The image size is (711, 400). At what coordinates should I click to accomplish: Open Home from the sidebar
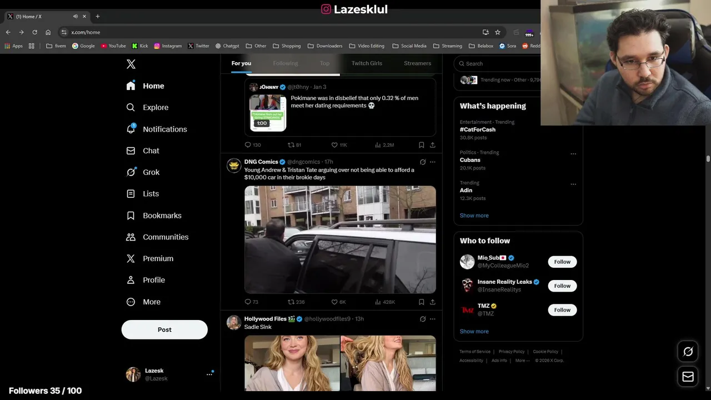coord(146,86)
